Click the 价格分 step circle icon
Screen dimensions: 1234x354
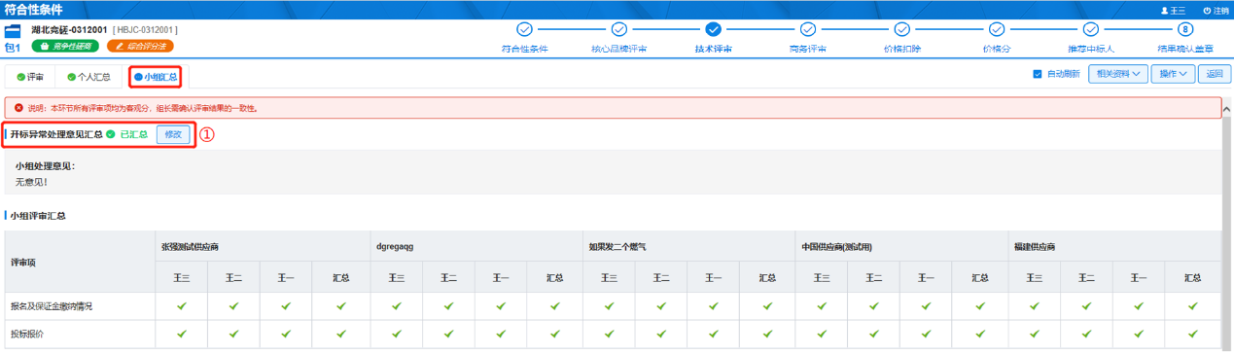pos(997,30)
